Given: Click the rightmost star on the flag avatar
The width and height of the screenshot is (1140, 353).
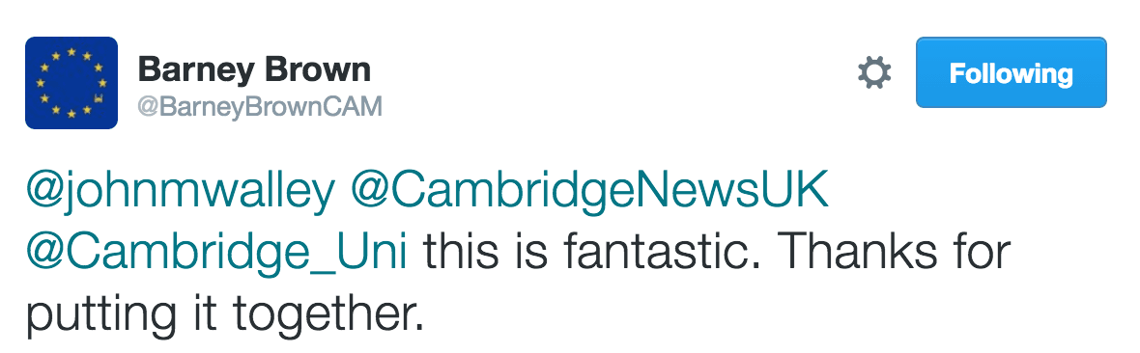Looking at the screenshot, I should 102,83.
